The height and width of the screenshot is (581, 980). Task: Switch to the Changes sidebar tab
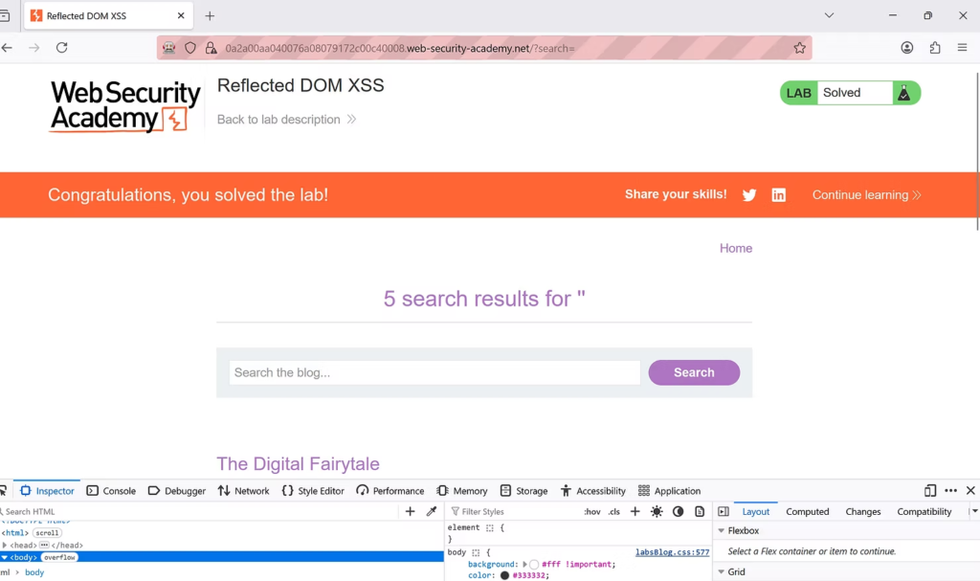[x=863, y=511]
